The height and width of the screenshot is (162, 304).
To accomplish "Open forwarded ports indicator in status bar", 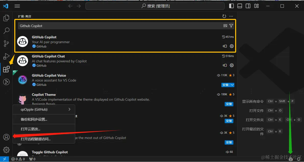I will coord(32,159).
